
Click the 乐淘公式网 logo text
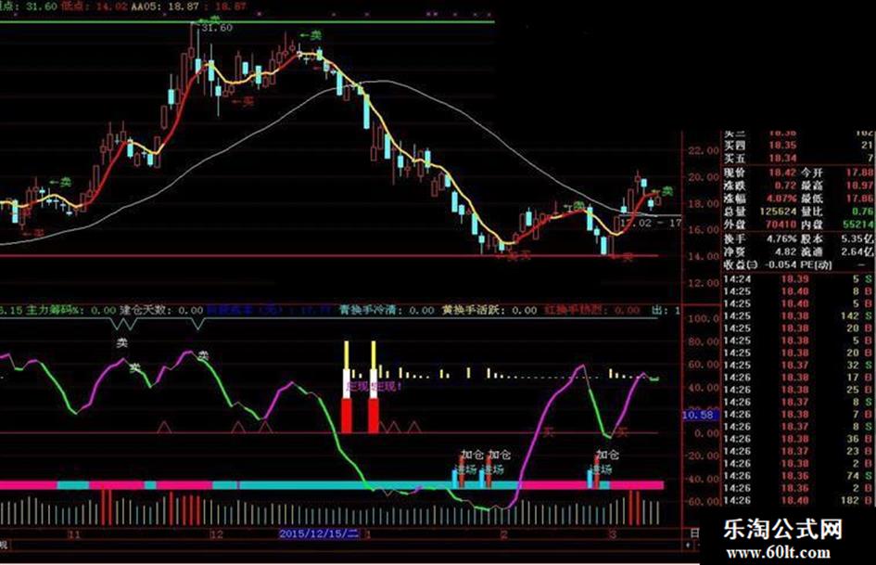click(782, 529)
